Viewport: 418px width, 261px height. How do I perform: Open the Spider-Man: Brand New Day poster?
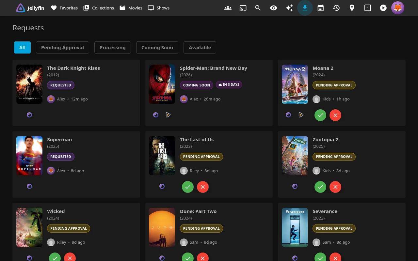(x=162, y=84)
